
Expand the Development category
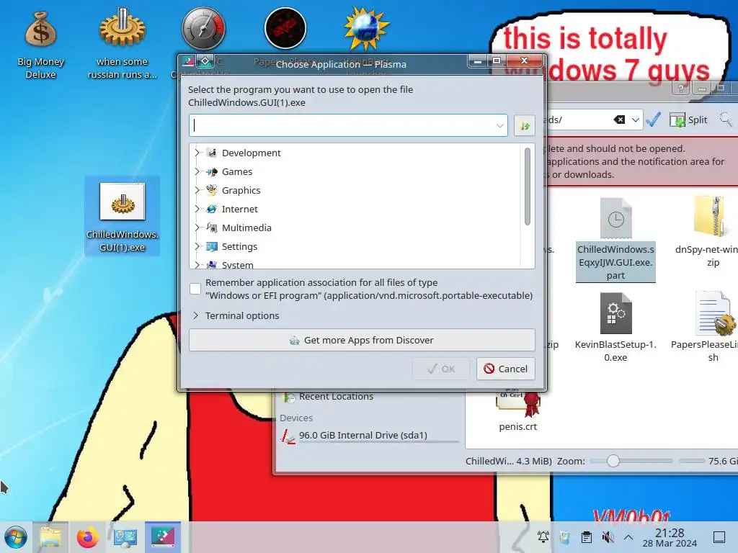tap(197, 153)
